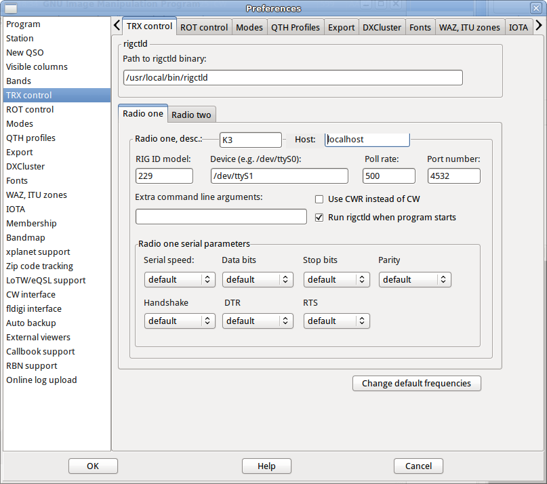547x484 pixels.
Task: Disable Run rigctld when program starts
Action: pos(319,218)
